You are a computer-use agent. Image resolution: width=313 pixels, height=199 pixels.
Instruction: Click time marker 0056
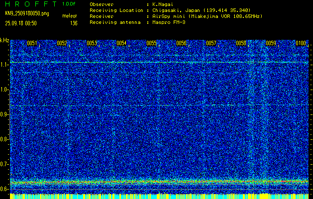point(181,43)
